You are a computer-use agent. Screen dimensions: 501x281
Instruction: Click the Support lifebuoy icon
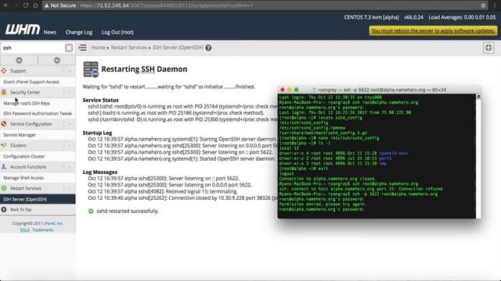click(x=4, y=71)
